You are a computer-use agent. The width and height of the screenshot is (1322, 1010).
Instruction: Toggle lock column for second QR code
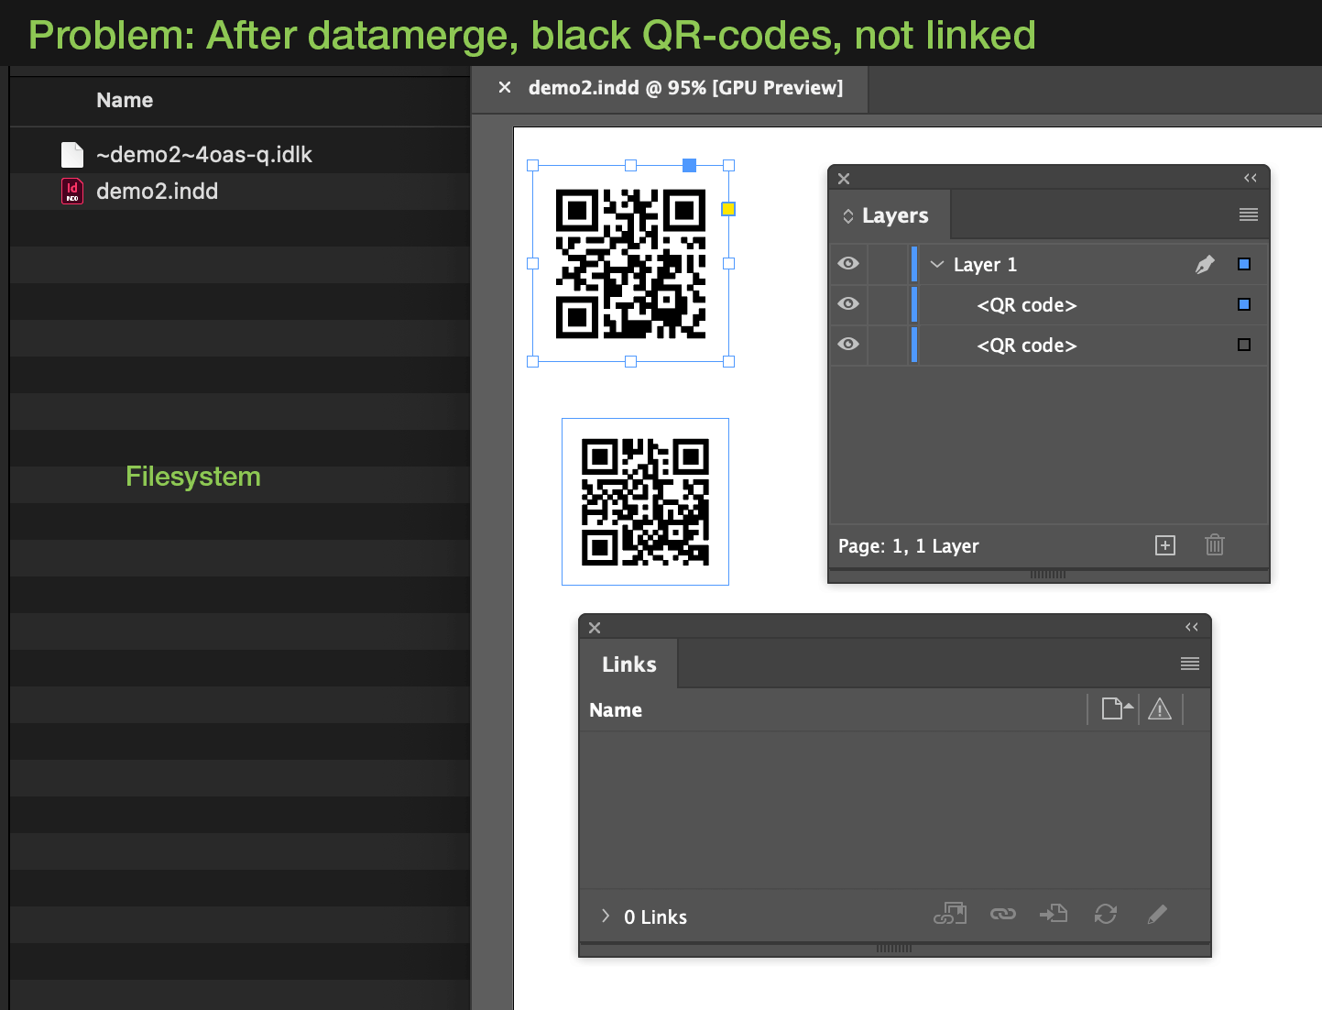[x=888, y=345]
